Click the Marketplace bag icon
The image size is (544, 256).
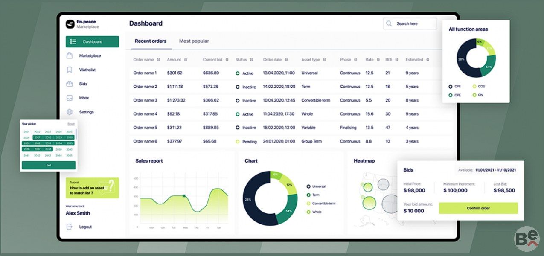tap(70, 56)
